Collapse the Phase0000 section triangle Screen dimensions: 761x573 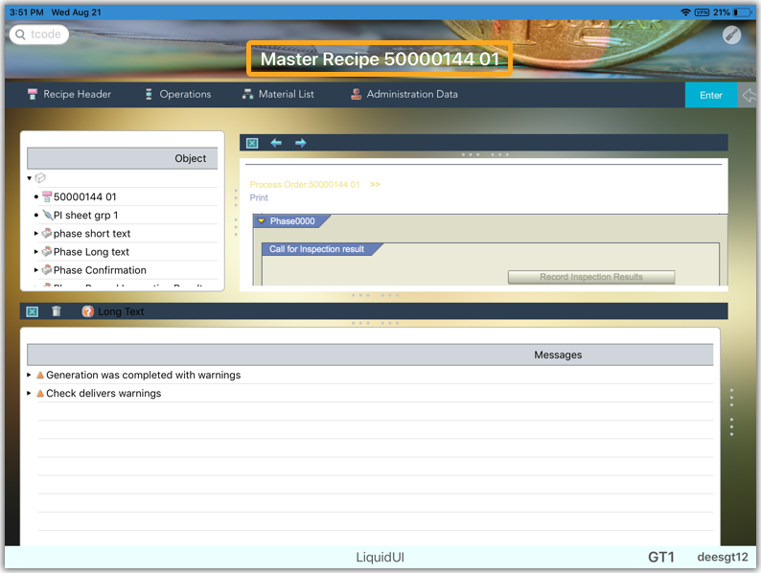point(262,220)
